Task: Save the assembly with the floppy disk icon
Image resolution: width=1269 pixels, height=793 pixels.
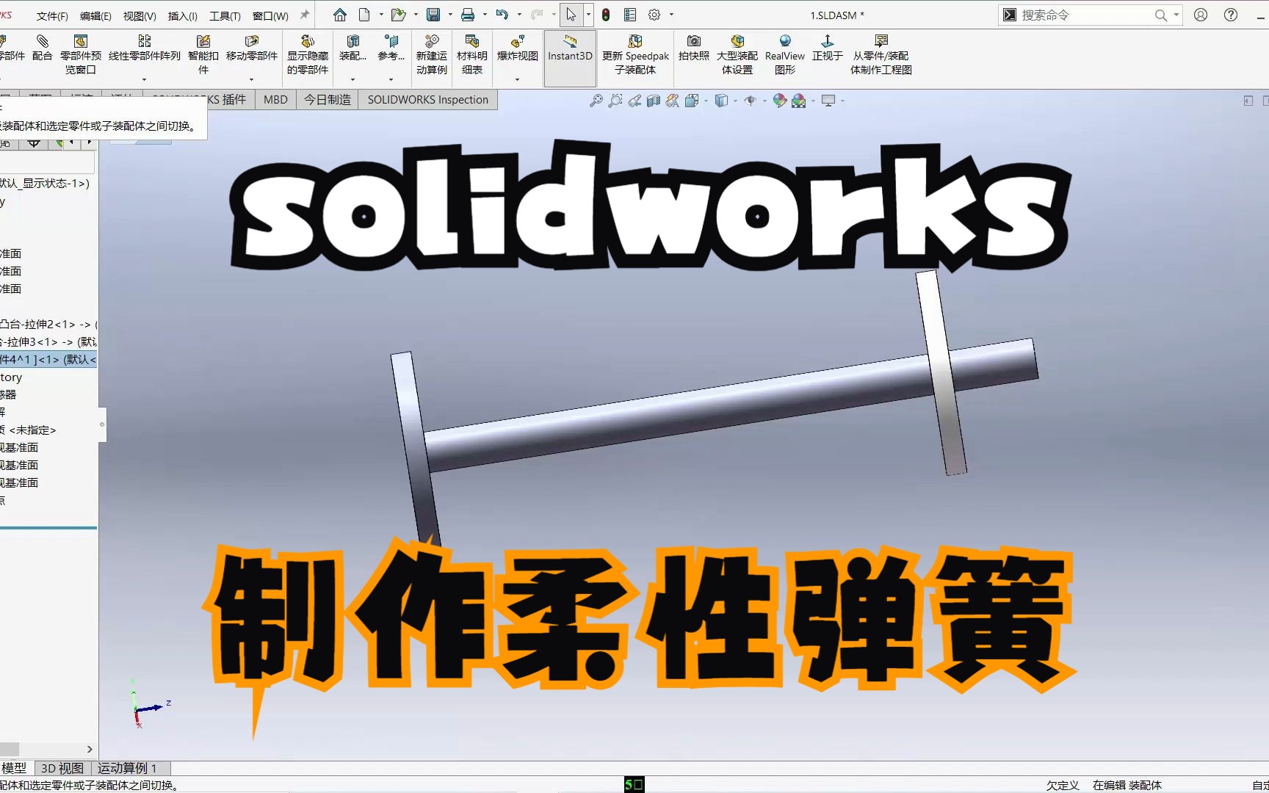Action: point(433,15)
